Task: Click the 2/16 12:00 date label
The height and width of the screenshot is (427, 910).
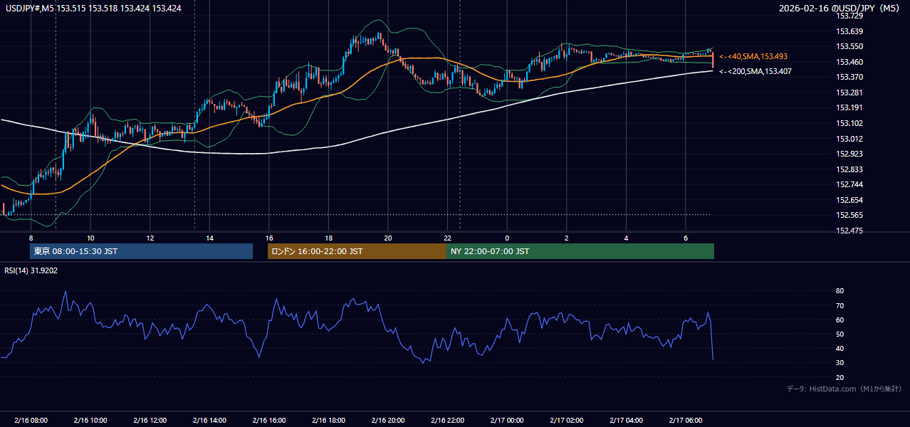Action: point(150,420)
